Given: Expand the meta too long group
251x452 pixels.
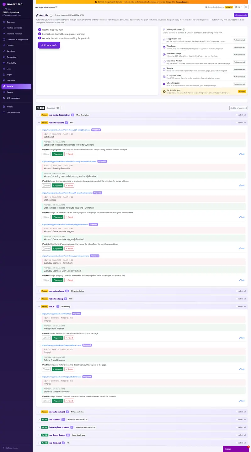Looking at the screenshot, I should [x=39, y=291].
